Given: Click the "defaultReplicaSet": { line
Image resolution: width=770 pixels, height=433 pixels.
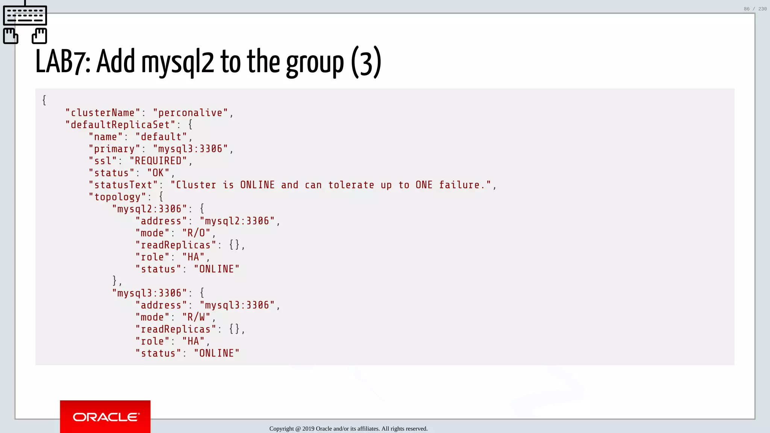Looking at the screenshot, I should [x=129, y=125].
